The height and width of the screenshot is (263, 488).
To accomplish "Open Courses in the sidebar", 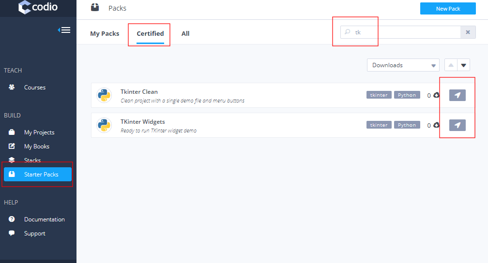I will click(x=35, y=88).
